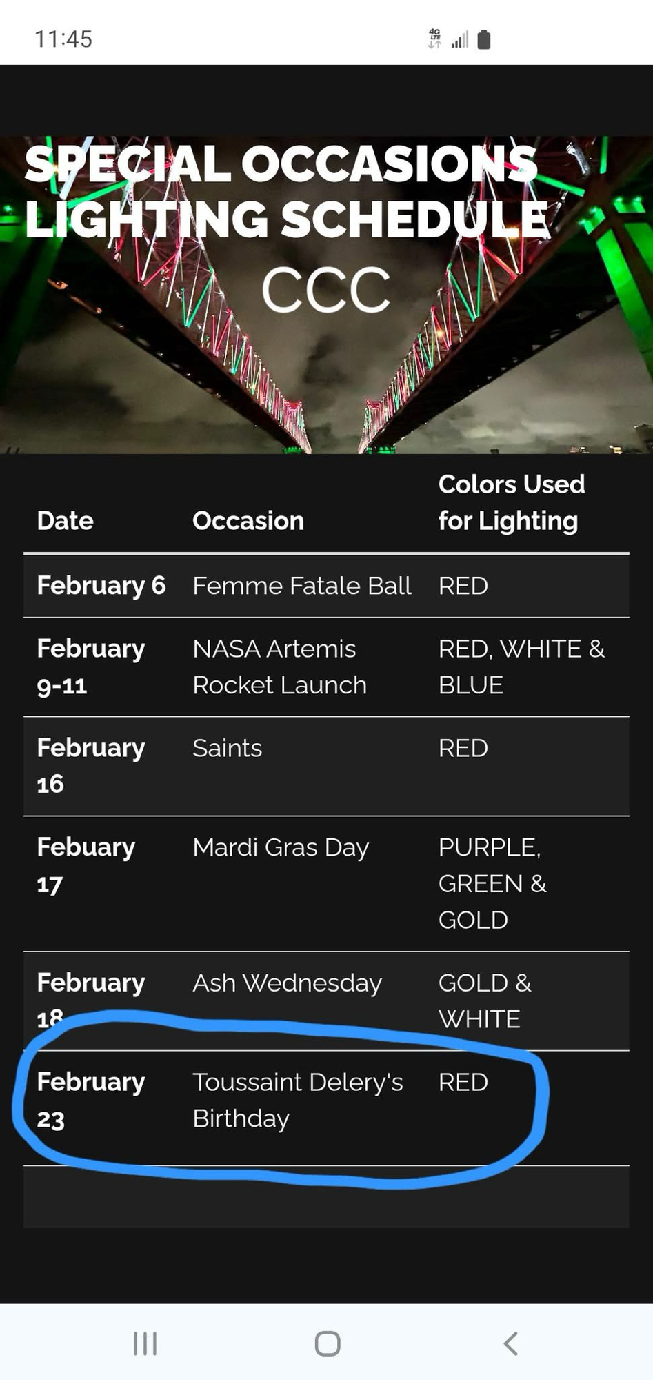Tap the Ash Wednesday occasion
This screenshot has height=1380, width=653.
287,983
